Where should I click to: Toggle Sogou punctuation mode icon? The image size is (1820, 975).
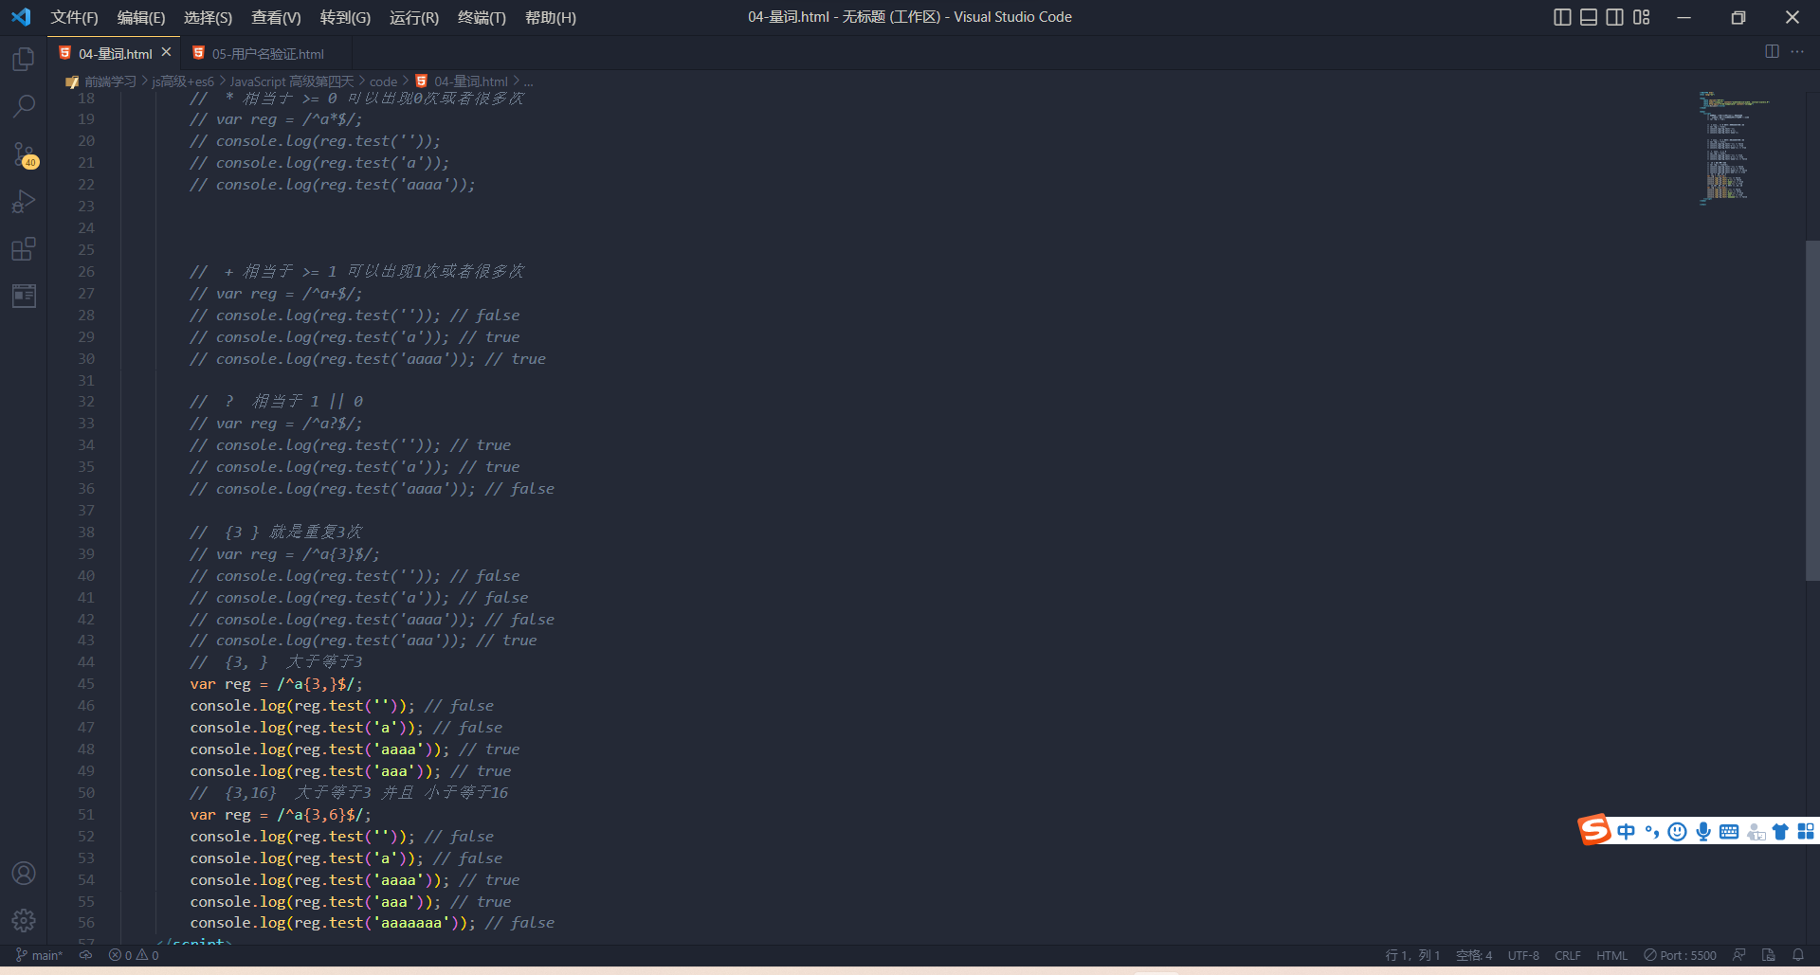tap(1652, 832)
